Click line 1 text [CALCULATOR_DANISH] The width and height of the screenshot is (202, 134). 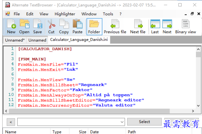pos(45,49)
